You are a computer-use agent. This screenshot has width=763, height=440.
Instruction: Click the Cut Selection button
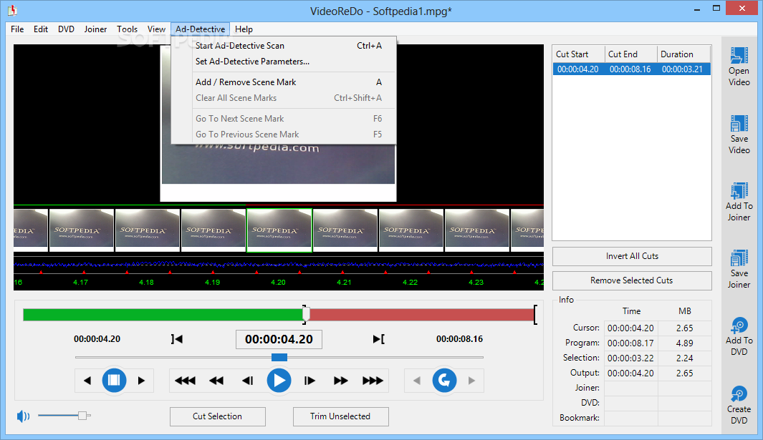coord(218,416)
